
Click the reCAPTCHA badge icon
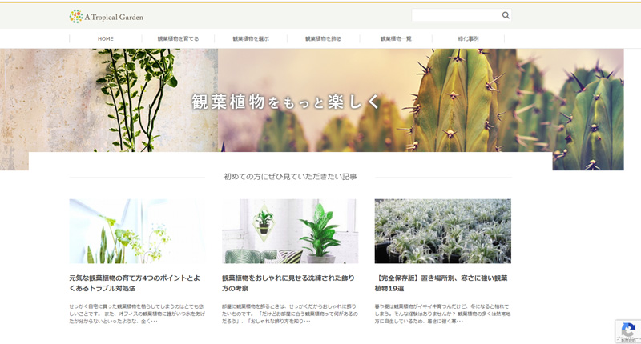(628, 330)
